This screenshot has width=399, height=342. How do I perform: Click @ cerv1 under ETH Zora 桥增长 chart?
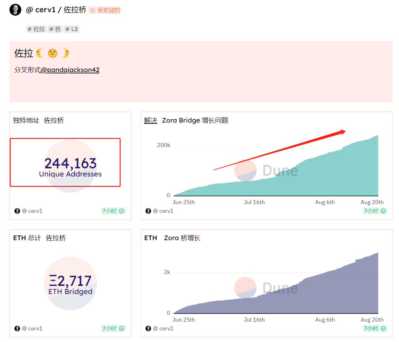coord(163,328)
